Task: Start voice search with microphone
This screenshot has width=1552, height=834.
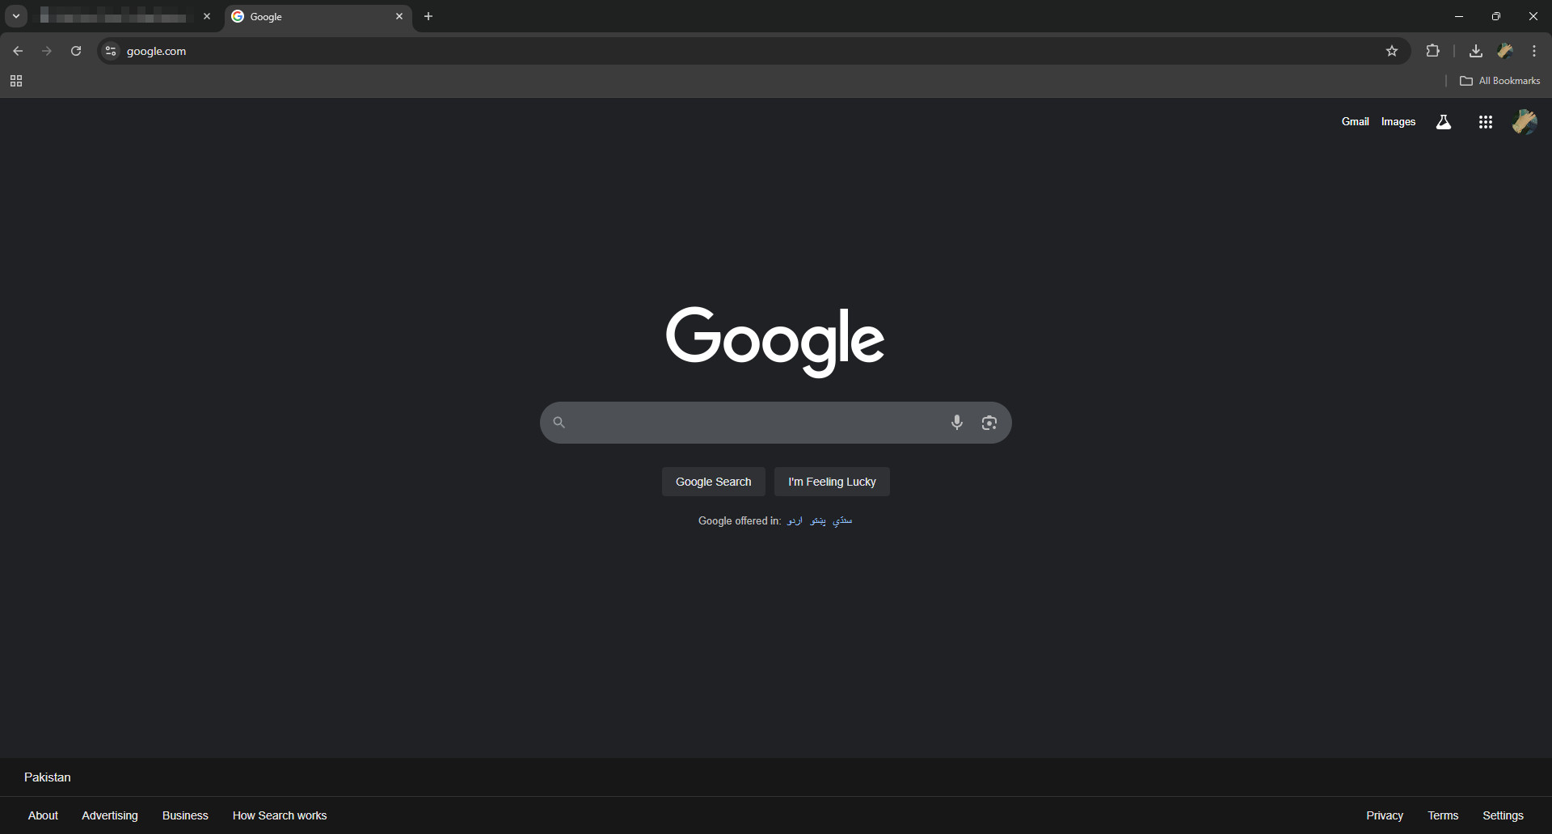Action: point(957,423)
